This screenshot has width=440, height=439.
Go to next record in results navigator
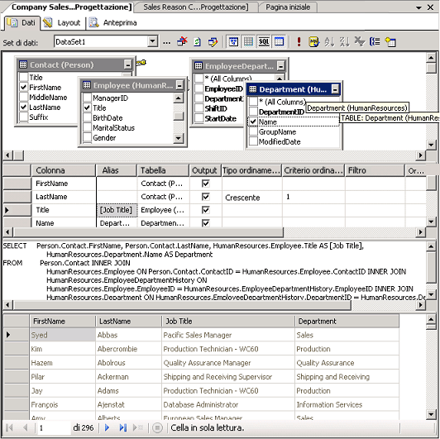tap(107, 427)
